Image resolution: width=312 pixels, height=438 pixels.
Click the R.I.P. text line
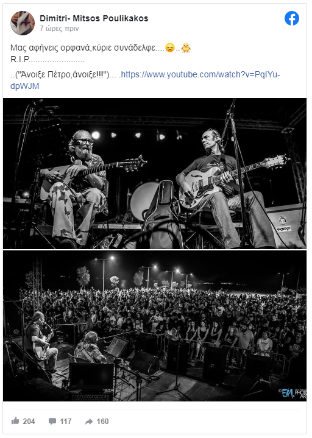point(48,60)
